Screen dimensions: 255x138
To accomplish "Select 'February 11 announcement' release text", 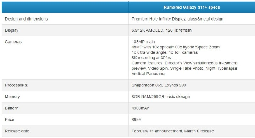I will pos(157,131).
